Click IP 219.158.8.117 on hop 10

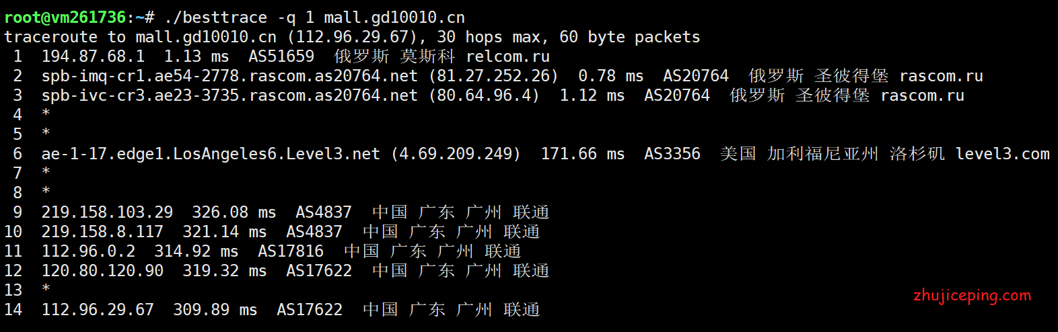tap(102, 232)
